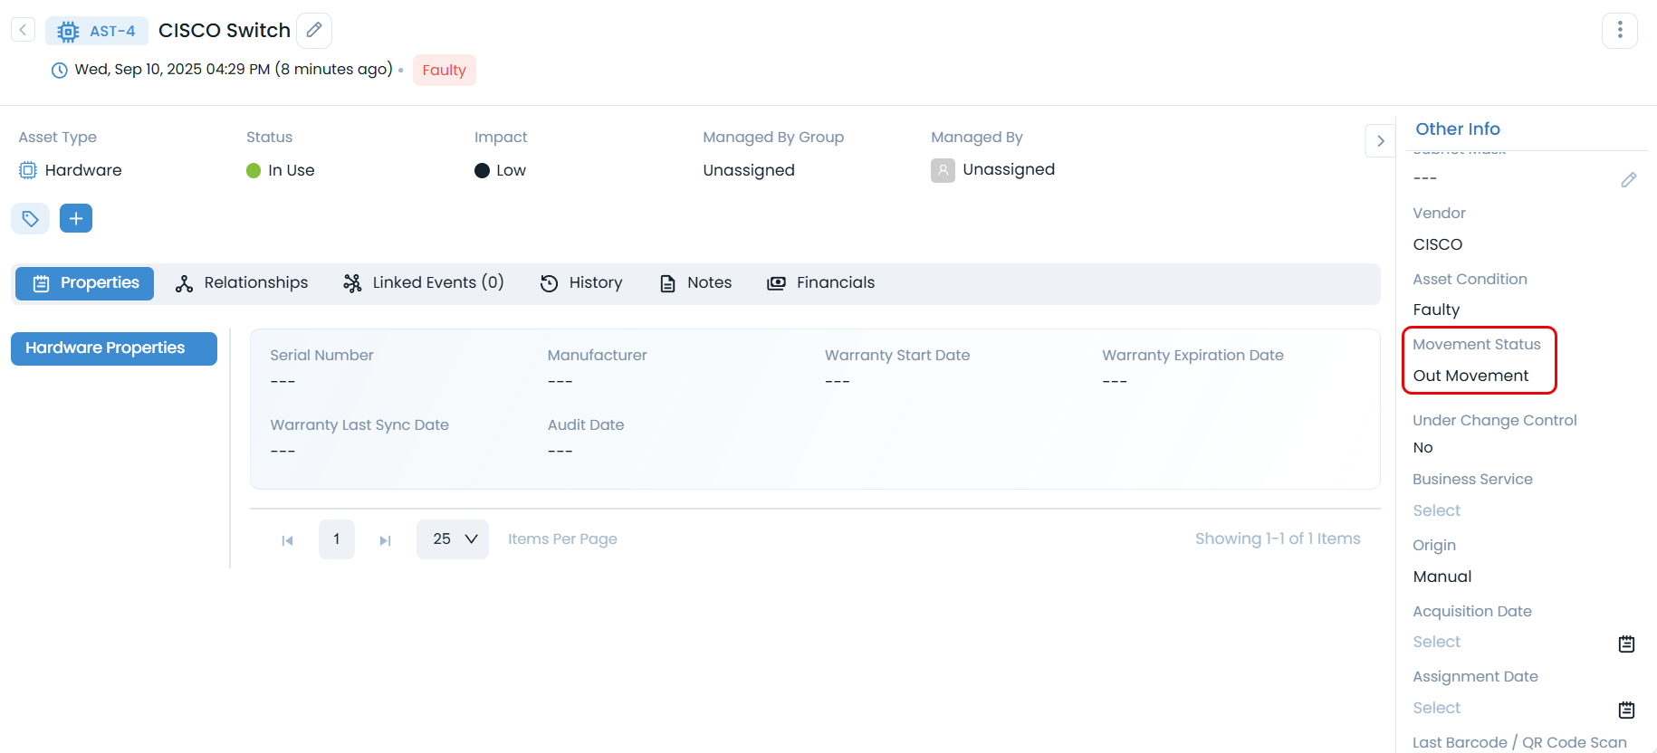Click the pencil edit icon in Other Info
The width and height of the screenshot is (1657, 753).
click(1628, 179)
